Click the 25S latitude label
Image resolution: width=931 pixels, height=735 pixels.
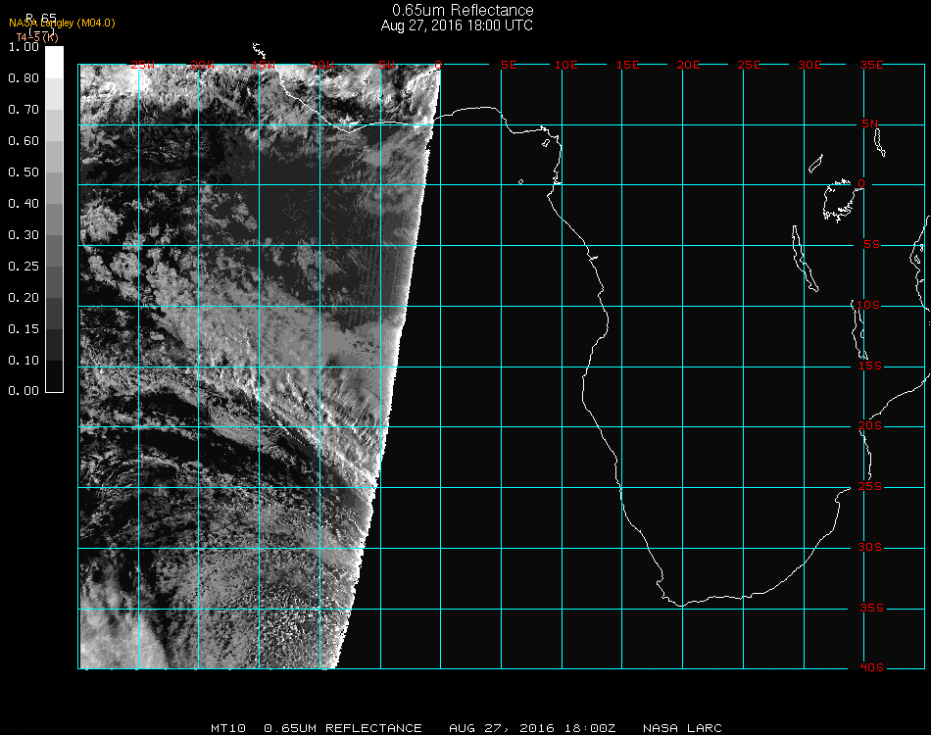(x=870, y=486)
